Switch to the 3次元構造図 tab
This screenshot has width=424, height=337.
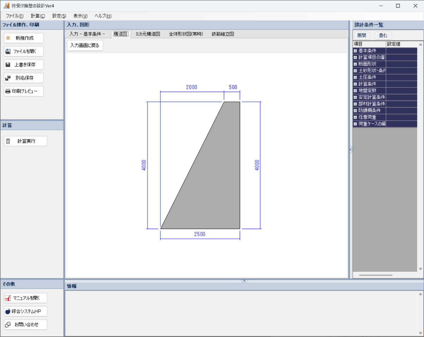tap(148, 34)
